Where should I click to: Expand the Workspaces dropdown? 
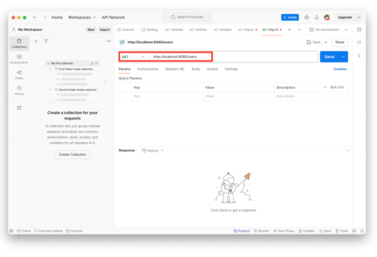[x=82, y=17]
